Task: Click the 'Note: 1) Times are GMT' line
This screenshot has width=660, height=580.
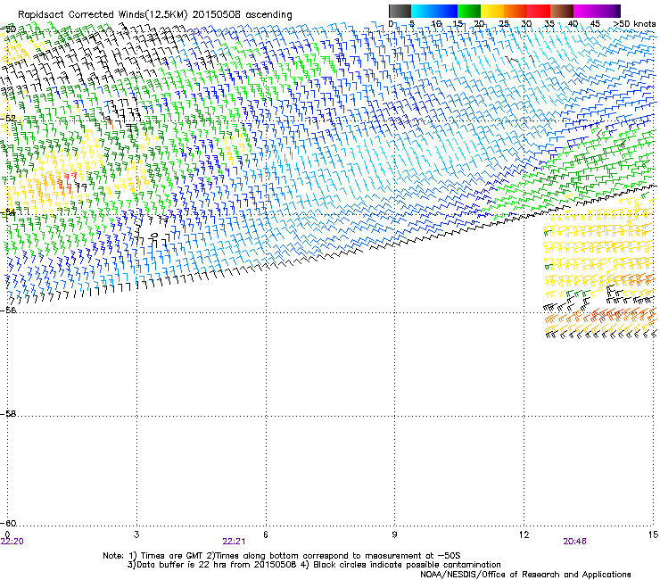Action: pos(282,556)
